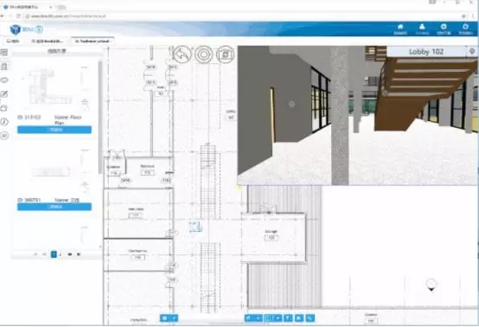The image size is (479, 327).
Task: Click the outlined square icon in view toolbar
Action: tap(268, 318)
